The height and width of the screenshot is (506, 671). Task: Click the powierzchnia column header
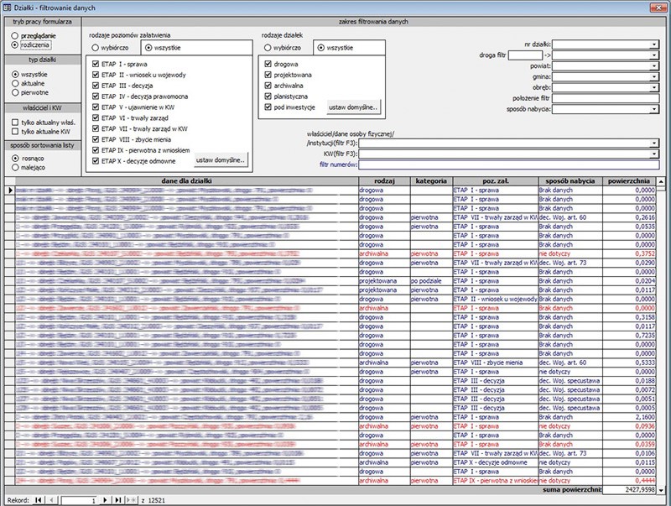(628, 181)
